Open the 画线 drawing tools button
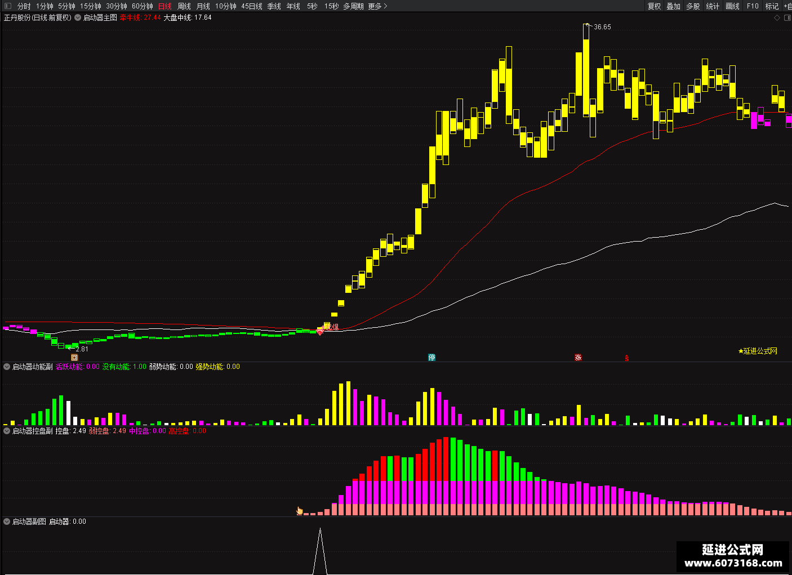 732,6
